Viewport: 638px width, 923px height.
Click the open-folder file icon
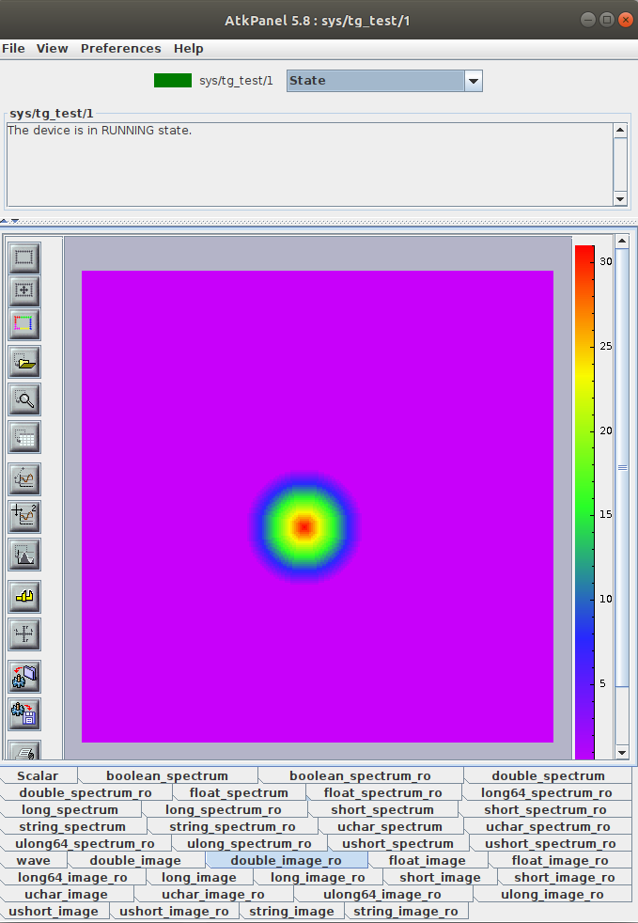tap(24, 362)
